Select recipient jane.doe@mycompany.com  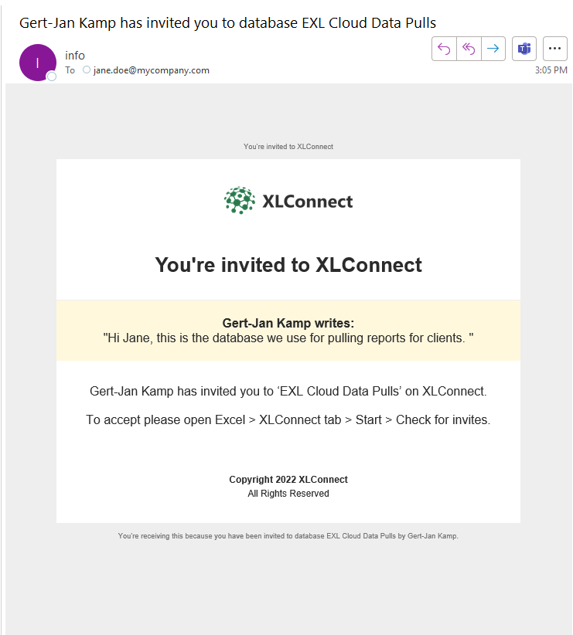tap(152, 70)
